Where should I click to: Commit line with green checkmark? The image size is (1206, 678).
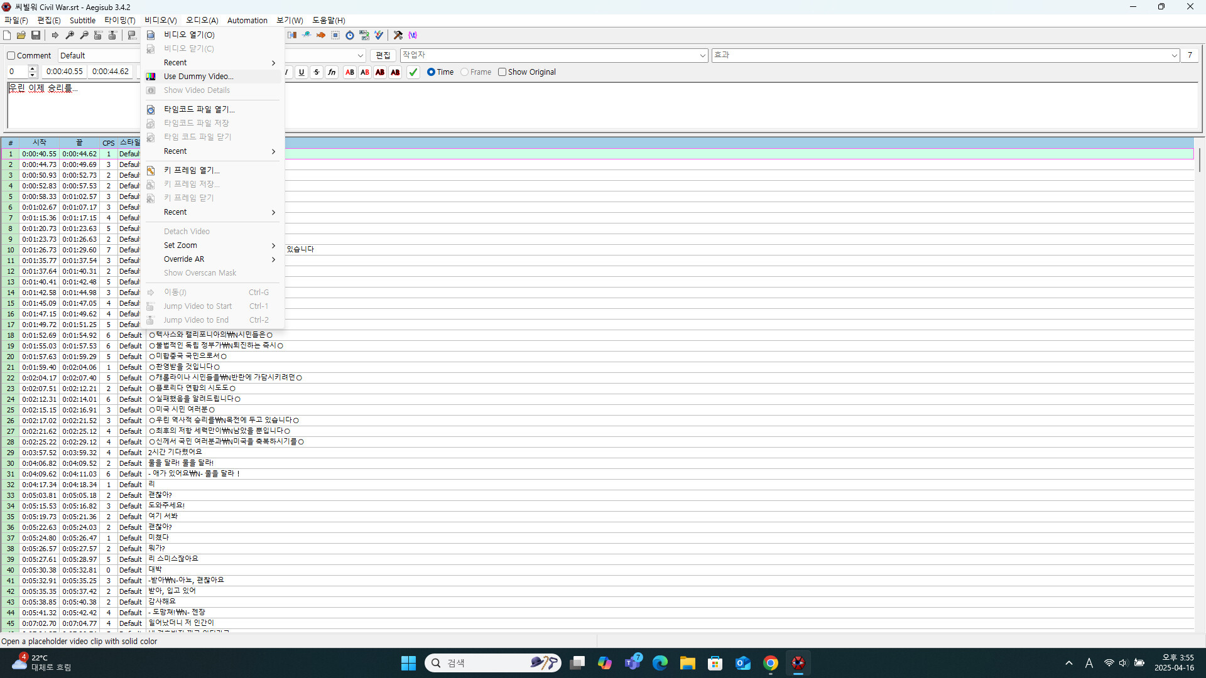point(413,72)
